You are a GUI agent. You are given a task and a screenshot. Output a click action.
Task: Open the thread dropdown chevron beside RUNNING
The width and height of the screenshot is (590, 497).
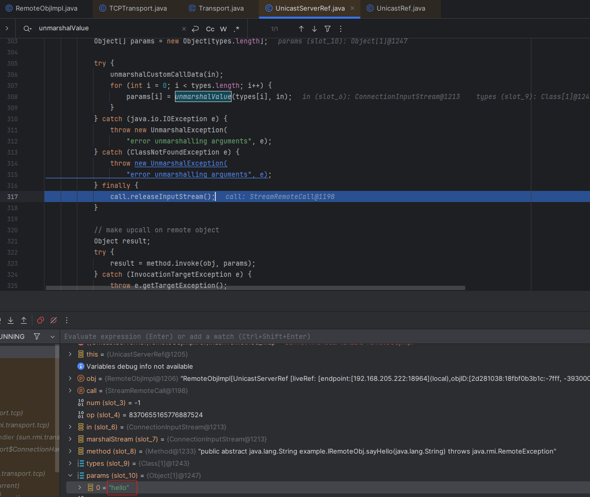(52, 336)
